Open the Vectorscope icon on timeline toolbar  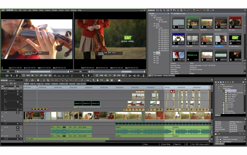[x=116, y=80]
